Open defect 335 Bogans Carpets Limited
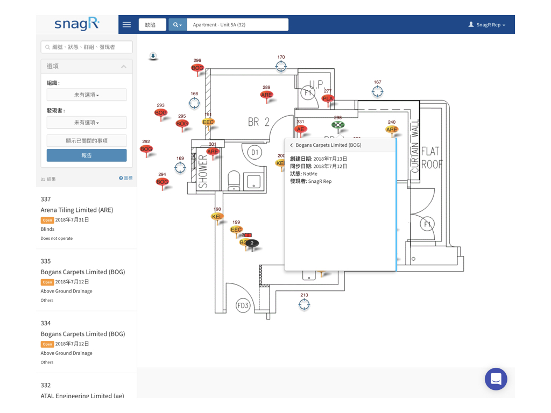Screen dimensions: 551x413 pos(87,280)
